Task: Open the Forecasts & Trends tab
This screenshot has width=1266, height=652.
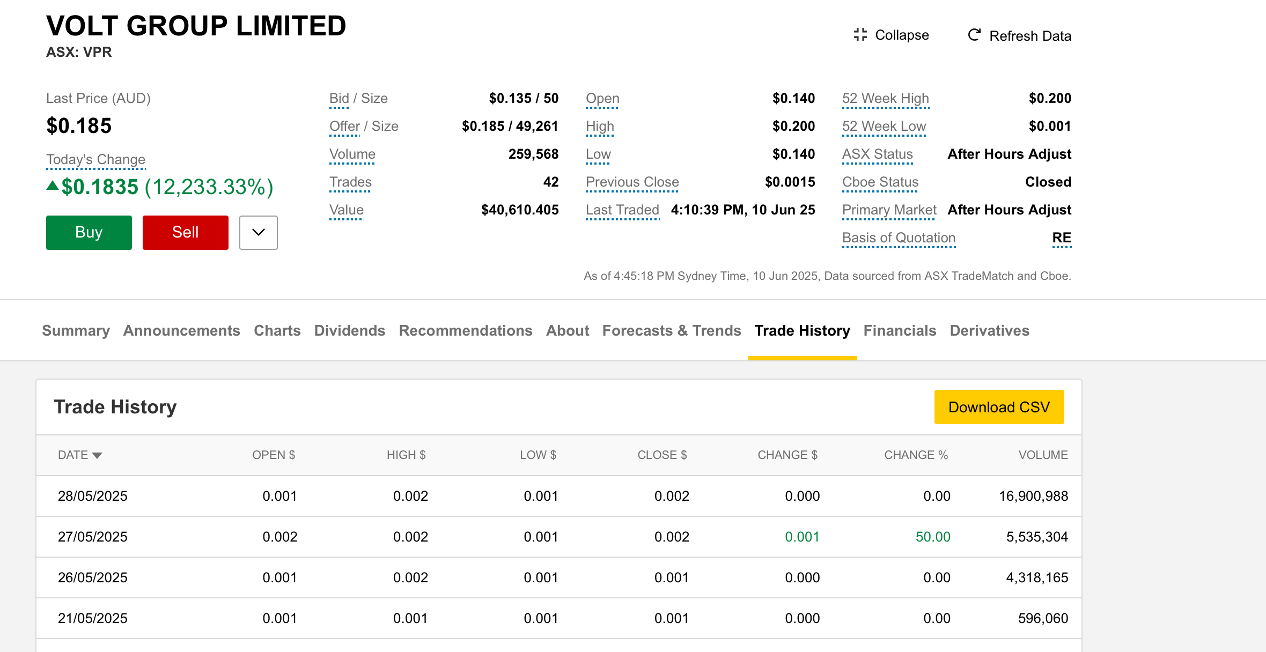Action: click(672, 331)
